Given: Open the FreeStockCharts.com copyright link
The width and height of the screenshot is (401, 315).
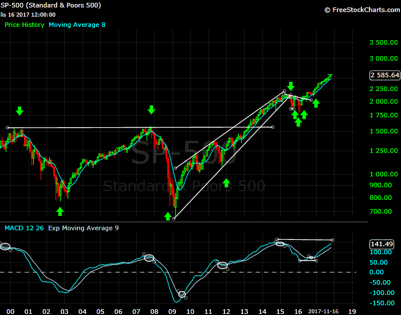Looking at the screenshot, I should (x=360, y=10).
